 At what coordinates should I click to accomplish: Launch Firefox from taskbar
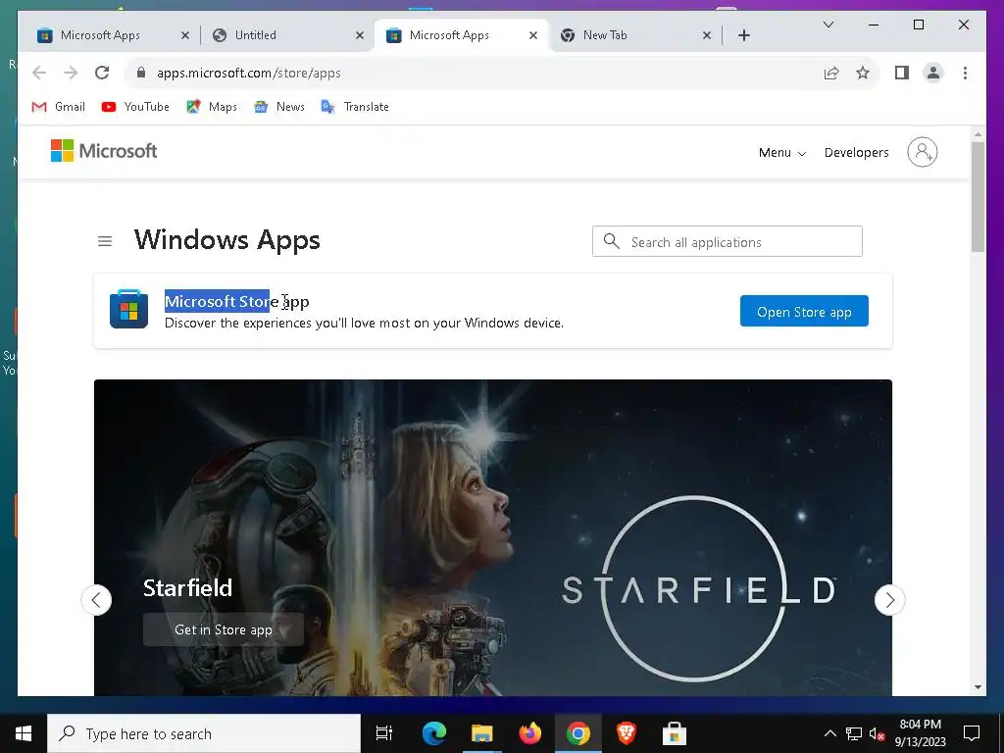coord(529,733)
